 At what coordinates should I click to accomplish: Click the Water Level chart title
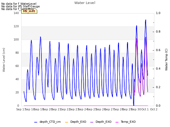(85, 3)
